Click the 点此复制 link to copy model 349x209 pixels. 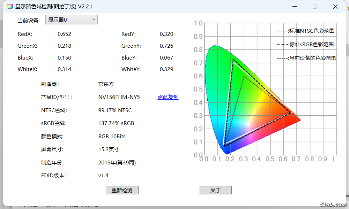[168, 97]
